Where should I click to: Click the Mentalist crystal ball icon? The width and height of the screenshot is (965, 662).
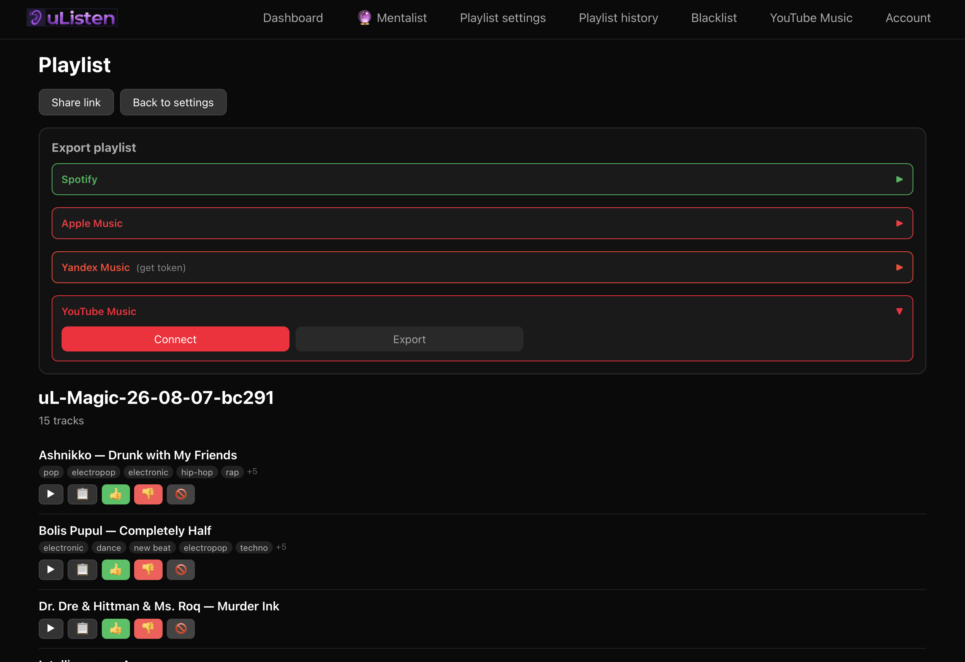click(x=364, y=17)
